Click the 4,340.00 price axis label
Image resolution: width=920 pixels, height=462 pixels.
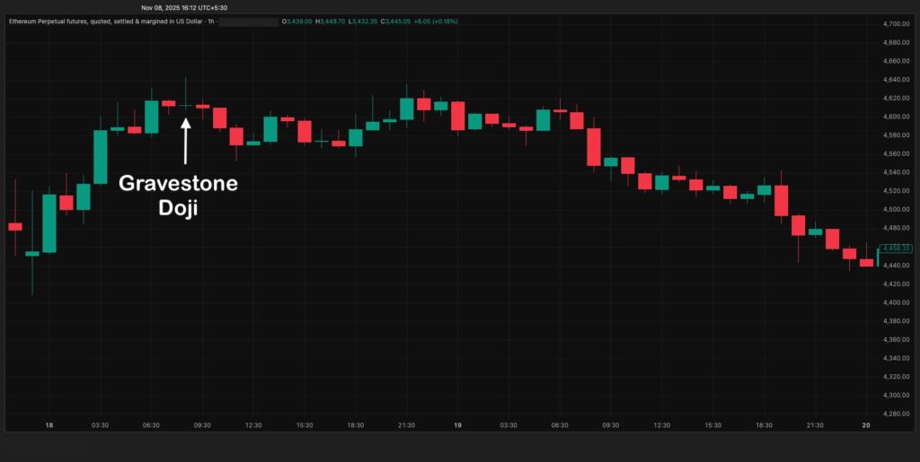(x=896, y=358)
